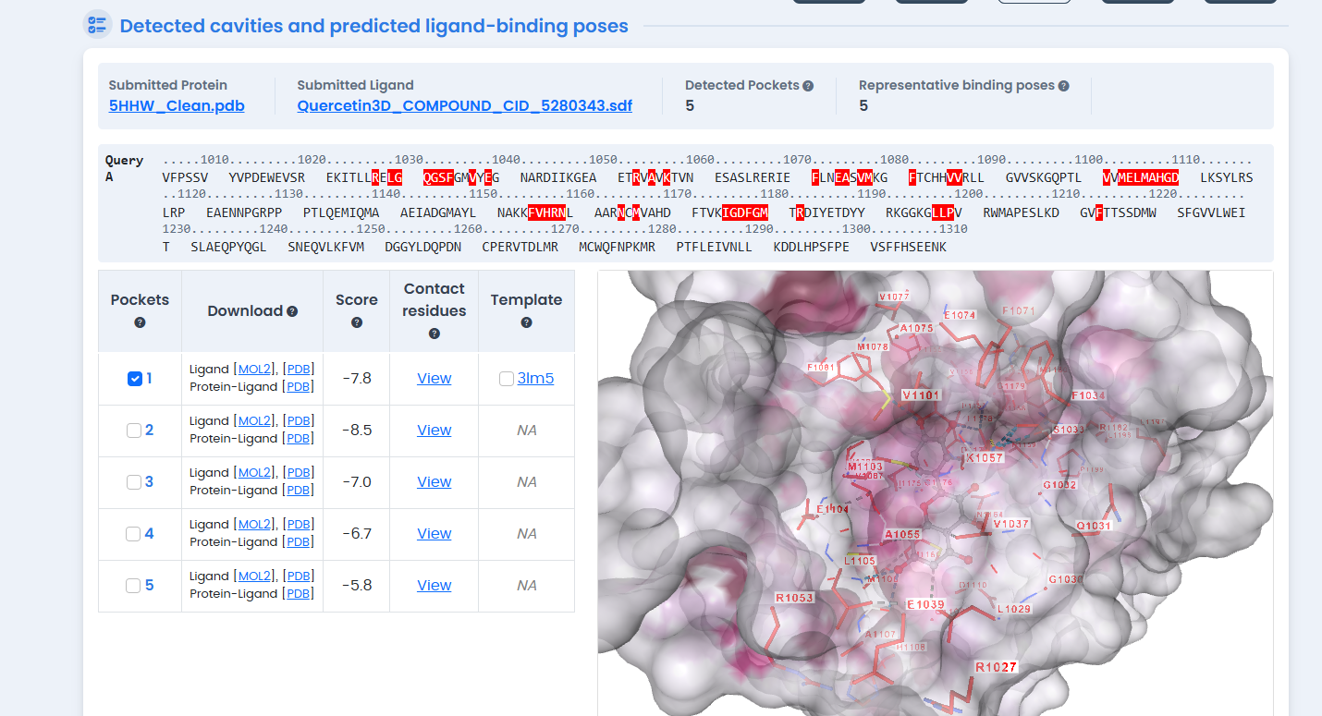1322x716 pixels.
Task: View contact residues for pocket 4
Action: pyautogui.click(x=434, y=534)
